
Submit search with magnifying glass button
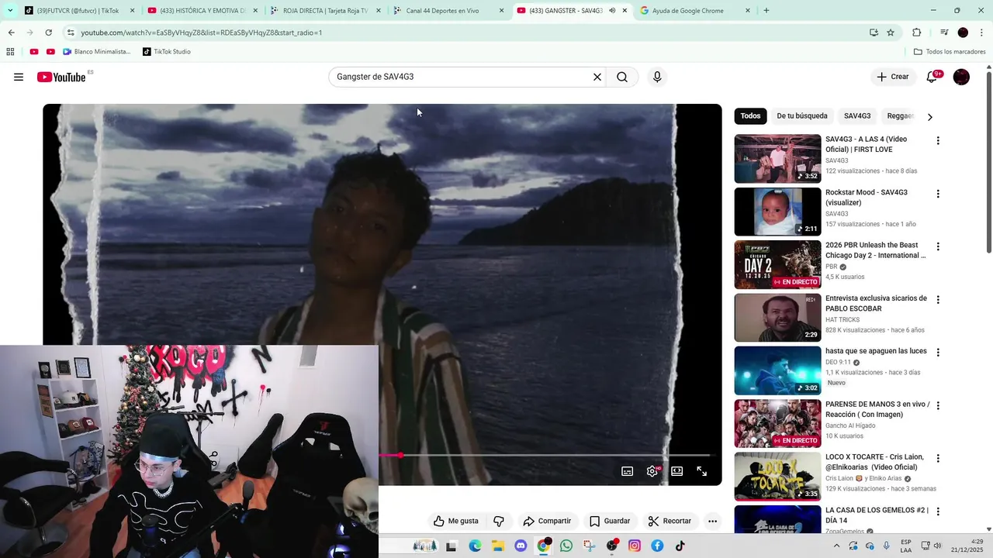(x=622, y=77)
